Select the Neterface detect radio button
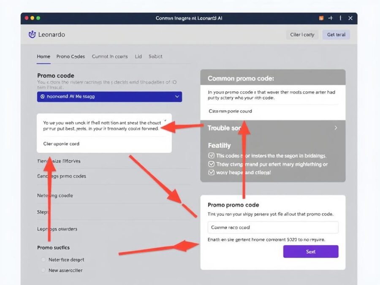Image resolution: width=380 pixels, height=285 pixels. pyautogui.click(x=43, y=260)
